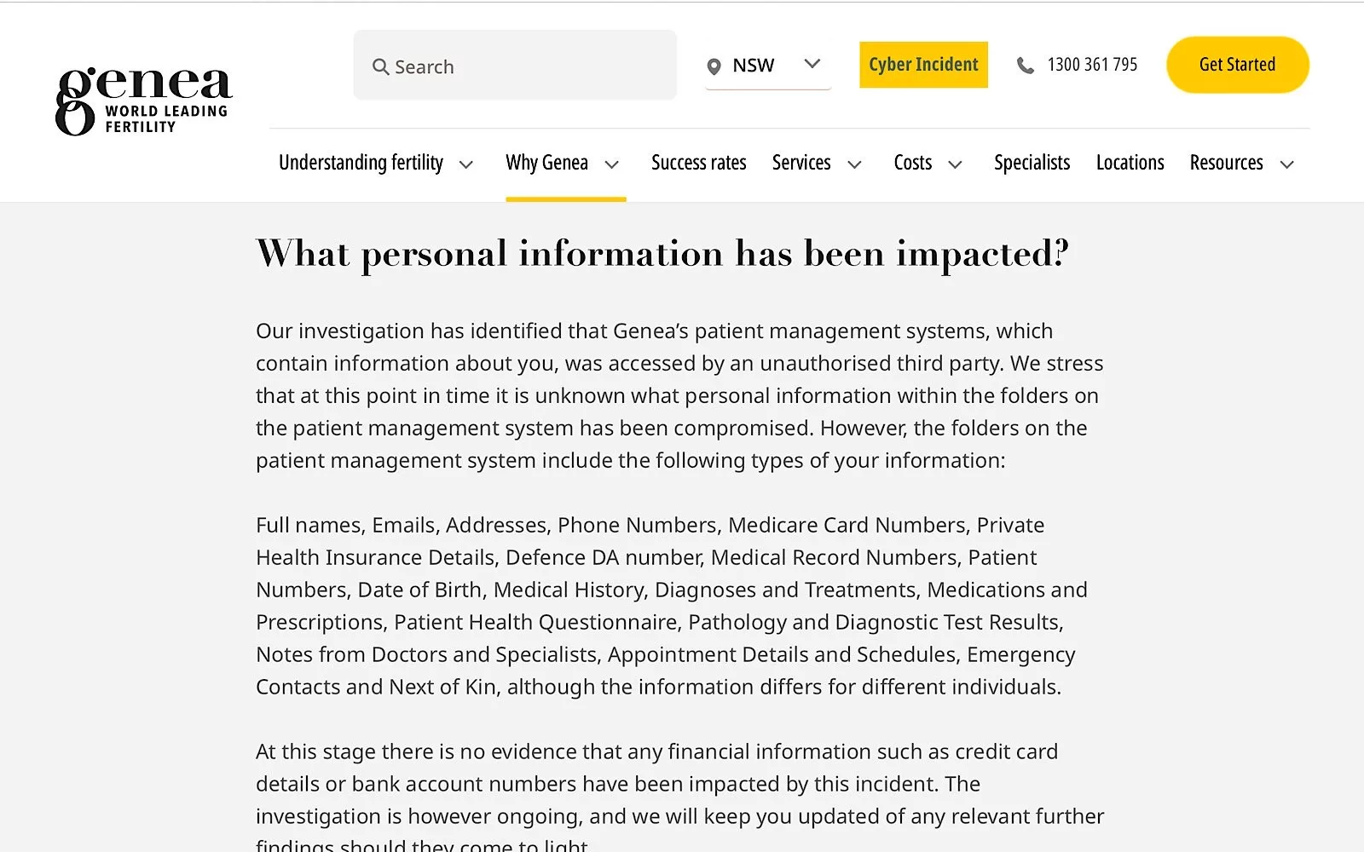Expand the Success rates menu item
Image resolution: width=1364 pixels, height=852 pixels.
pos(698,162)
